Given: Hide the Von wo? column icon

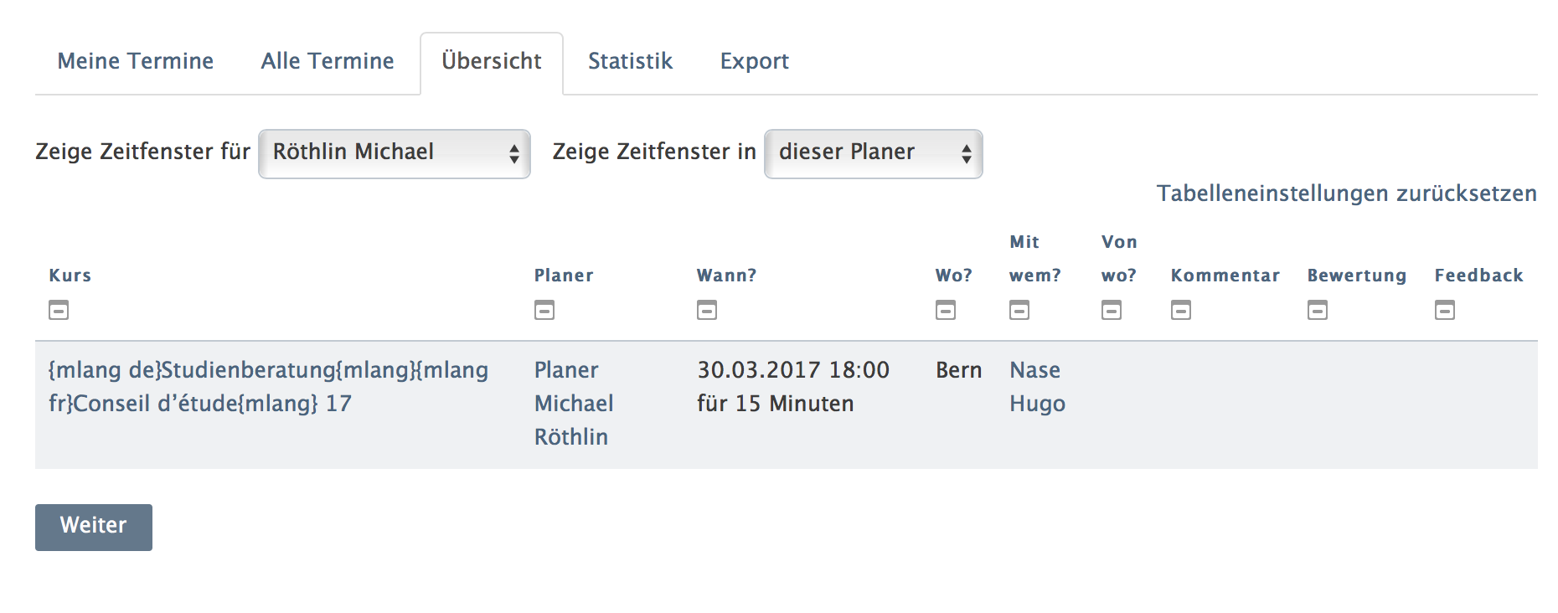Looking at the screenshot, I should (1112, 311).
